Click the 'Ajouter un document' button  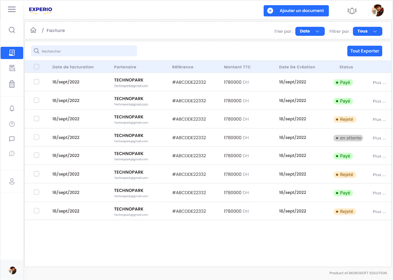pyautogui.click(x=296, y=11)
